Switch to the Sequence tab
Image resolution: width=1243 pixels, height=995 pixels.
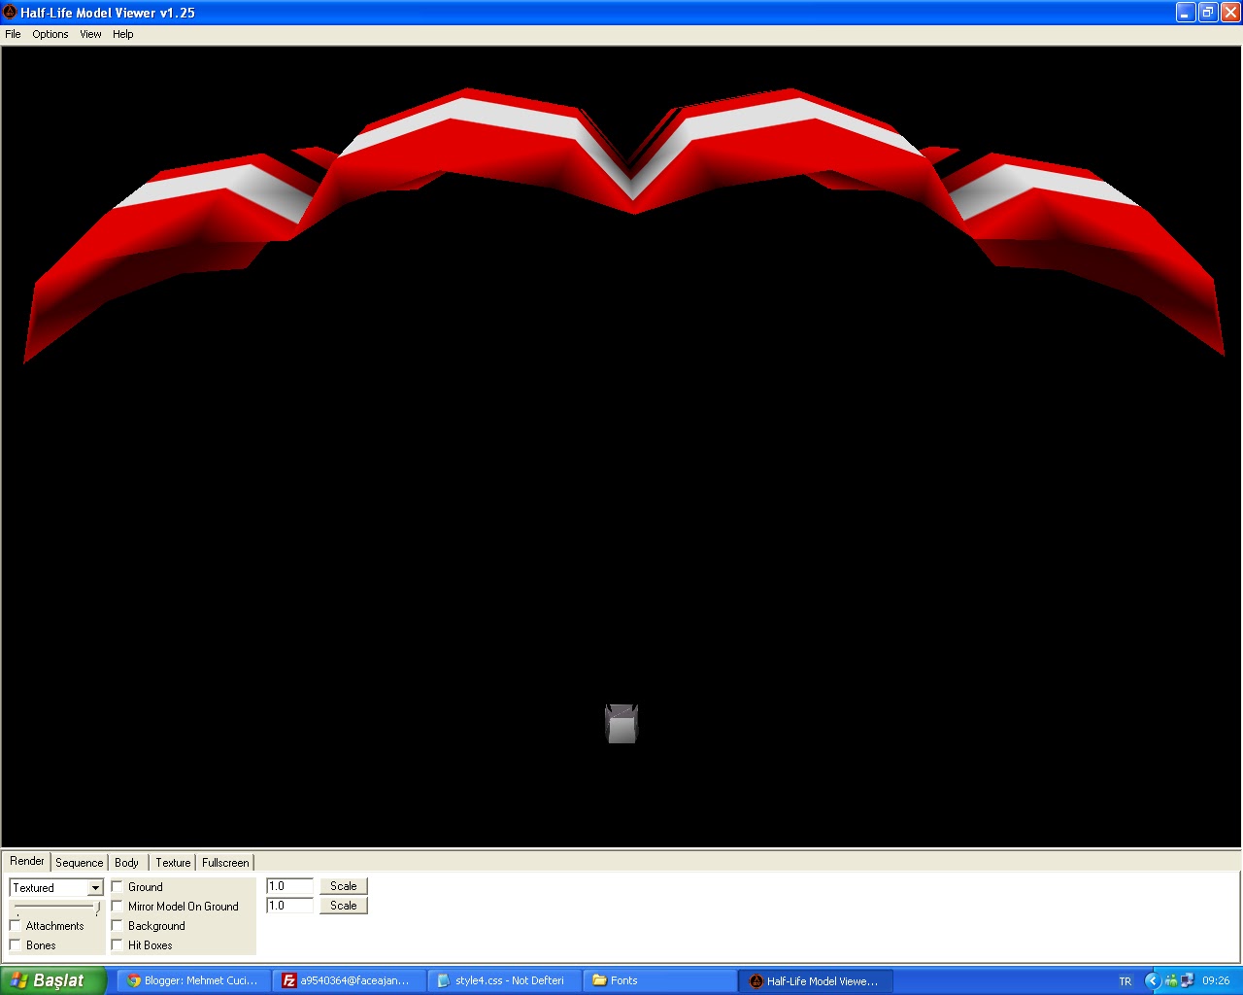point(79,863)
